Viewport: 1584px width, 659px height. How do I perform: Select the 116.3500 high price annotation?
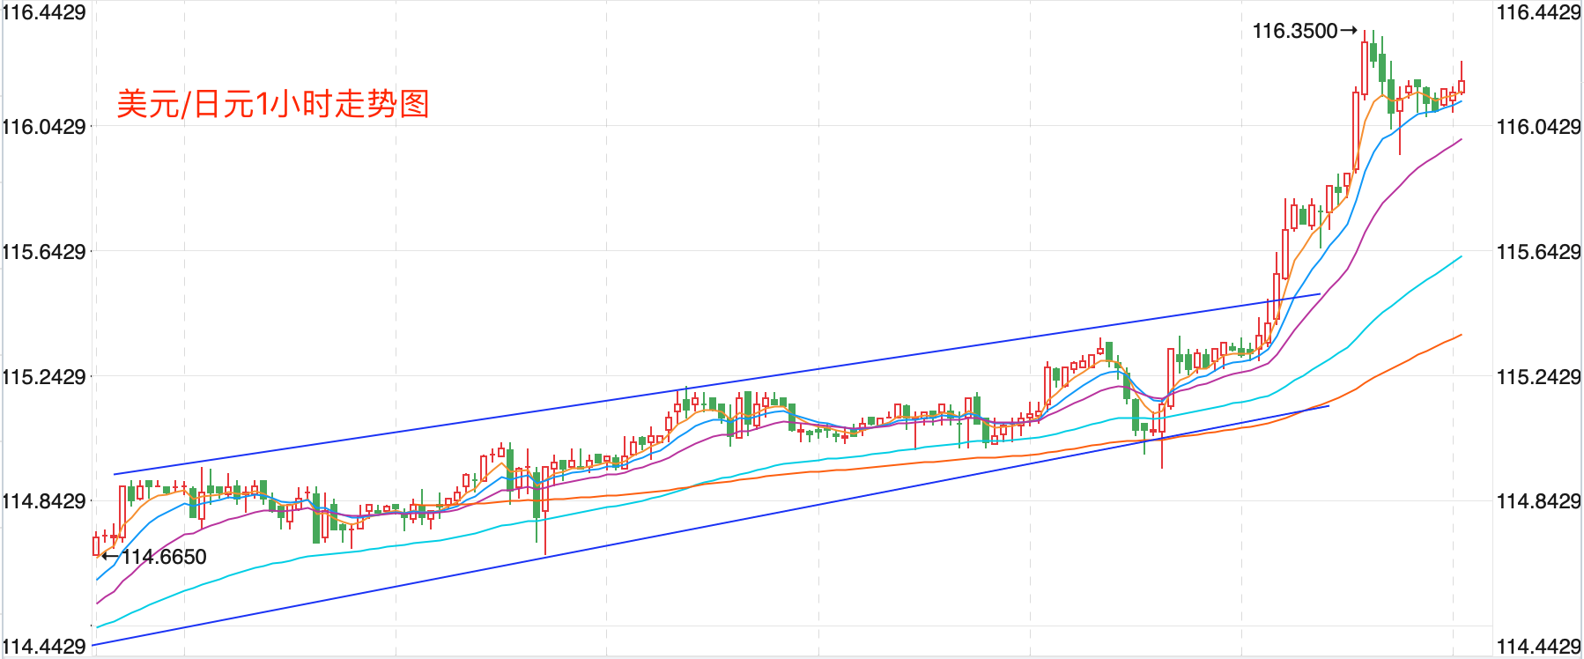click(x=1294, y=32)
